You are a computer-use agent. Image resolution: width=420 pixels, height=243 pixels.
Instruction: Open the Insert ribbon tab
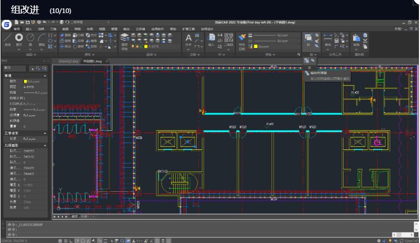[29, 29]
